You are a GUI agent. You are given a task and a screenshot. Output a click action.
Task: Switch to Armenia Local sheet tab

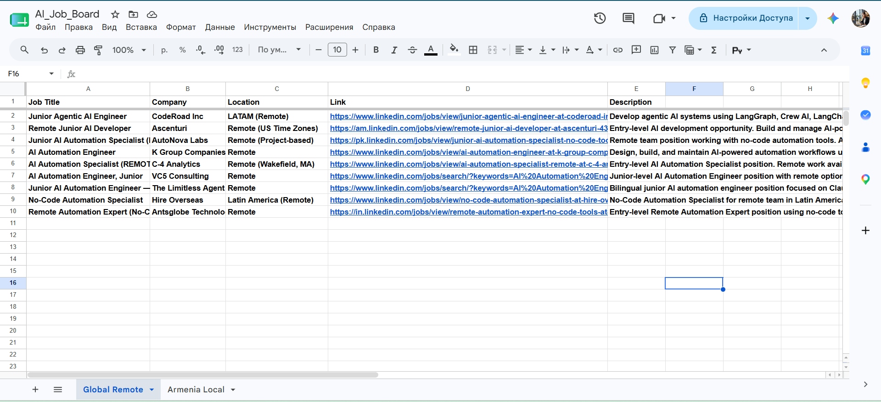(x=196, y=390)
